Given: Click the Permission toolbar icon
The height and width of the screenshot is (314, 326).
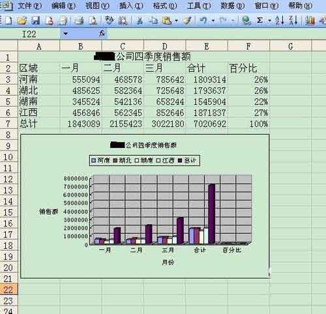Looking at the screenshot, I should coord(50,20).
